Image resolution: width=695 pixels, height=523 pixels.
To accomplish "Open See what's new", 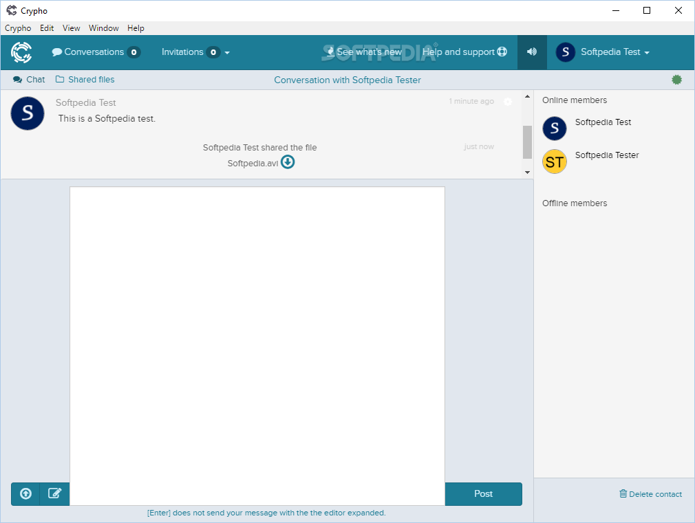I will [x=364, y=52].
